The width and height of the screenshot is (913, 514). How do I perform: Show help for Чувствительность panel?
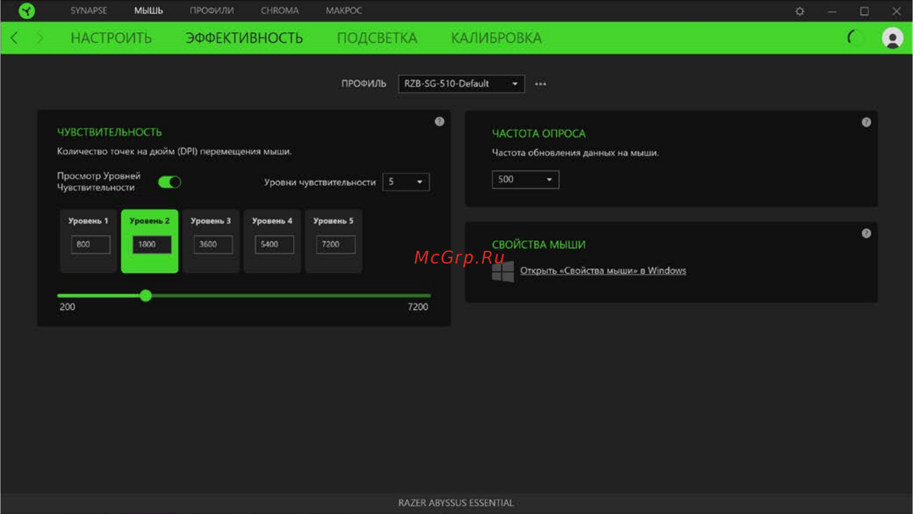click(x=440, y=122)
